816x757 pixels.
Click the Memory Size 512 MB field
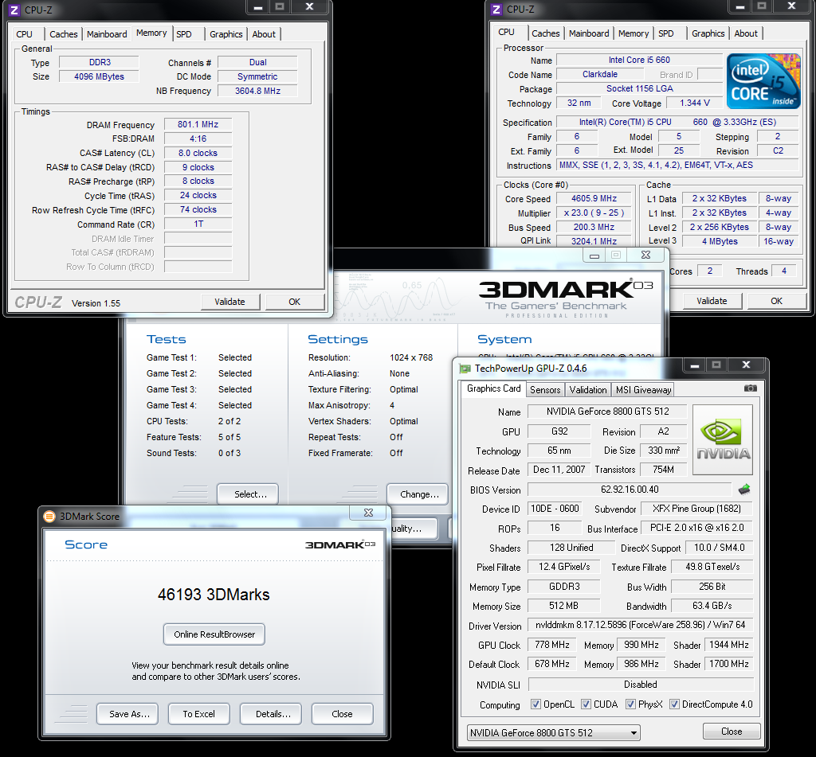563,606
